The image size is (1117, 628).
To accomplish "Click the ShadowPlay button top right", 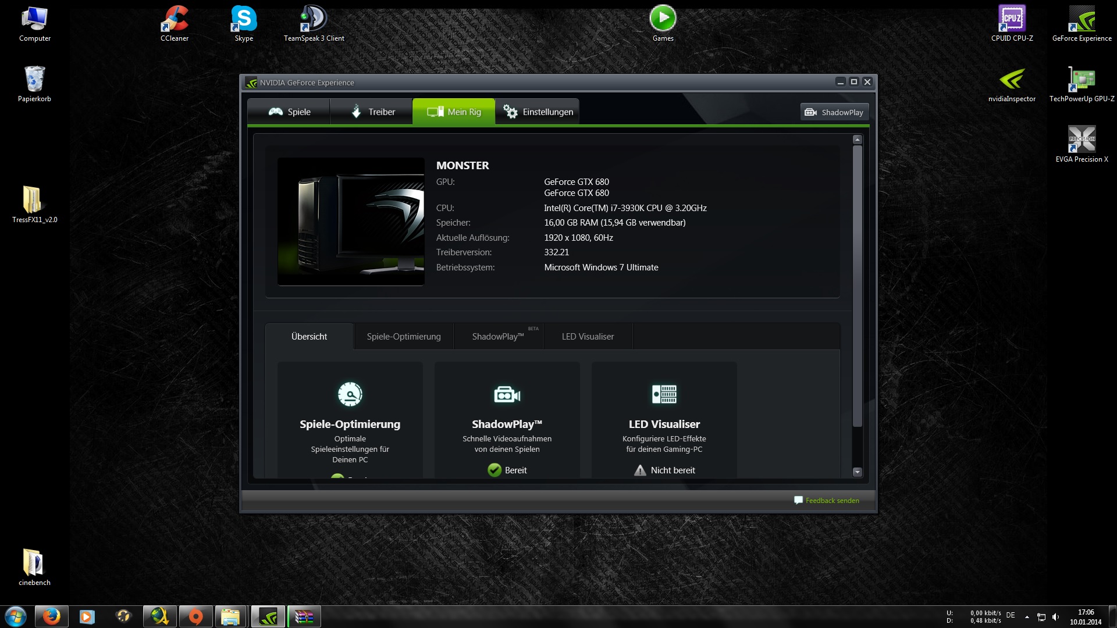I will point(834,112).
